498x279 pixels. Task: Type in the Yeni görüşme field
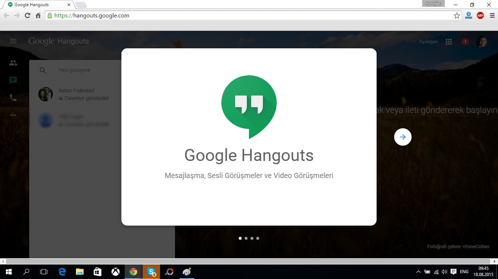pos(87,70)
